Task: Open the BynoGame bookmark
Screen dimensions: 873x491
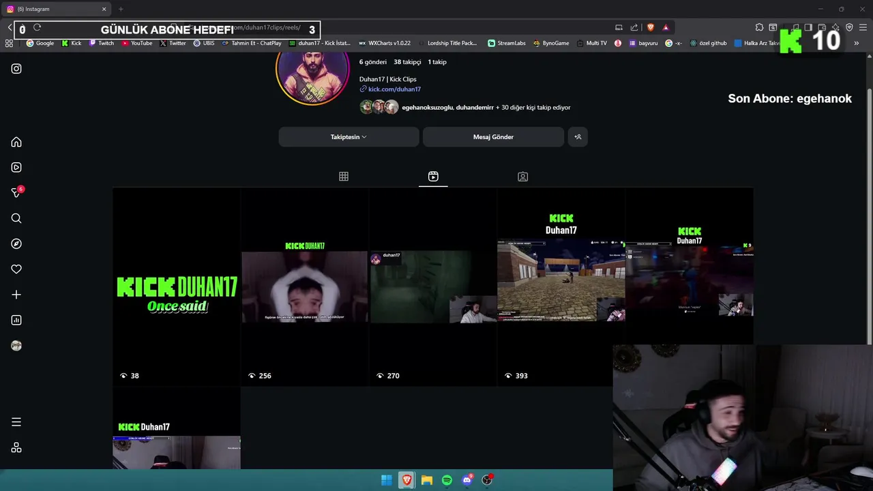Action: tap(551, 43)
